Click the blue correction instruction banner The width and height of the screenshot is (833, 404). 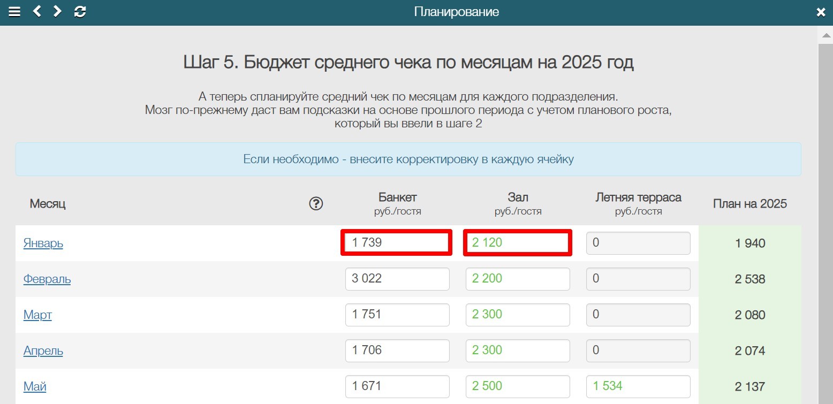410,159
